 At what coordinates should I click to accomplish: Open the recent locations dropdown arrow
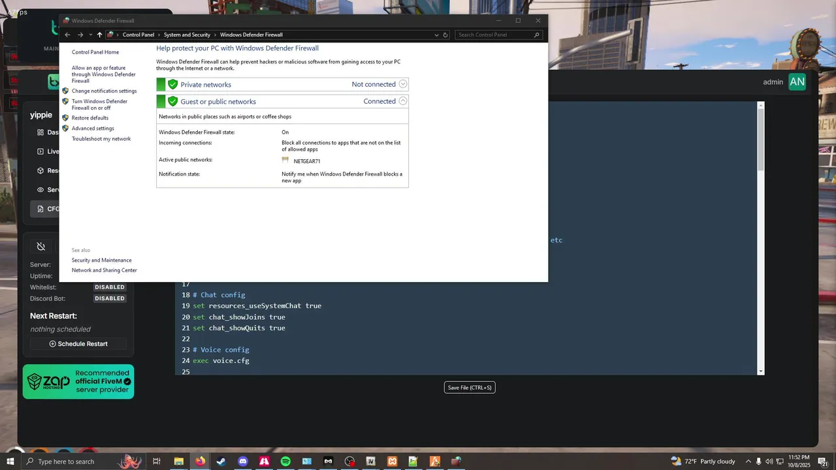pyautogui.click(x=90, y=35)
